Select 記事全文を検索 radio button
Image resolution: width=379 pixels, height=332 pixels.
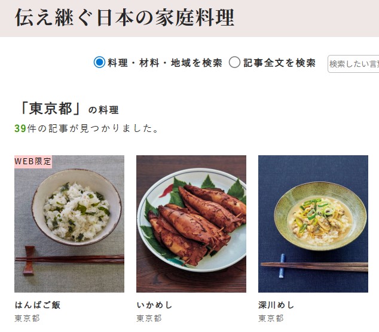tap(234, 62)
